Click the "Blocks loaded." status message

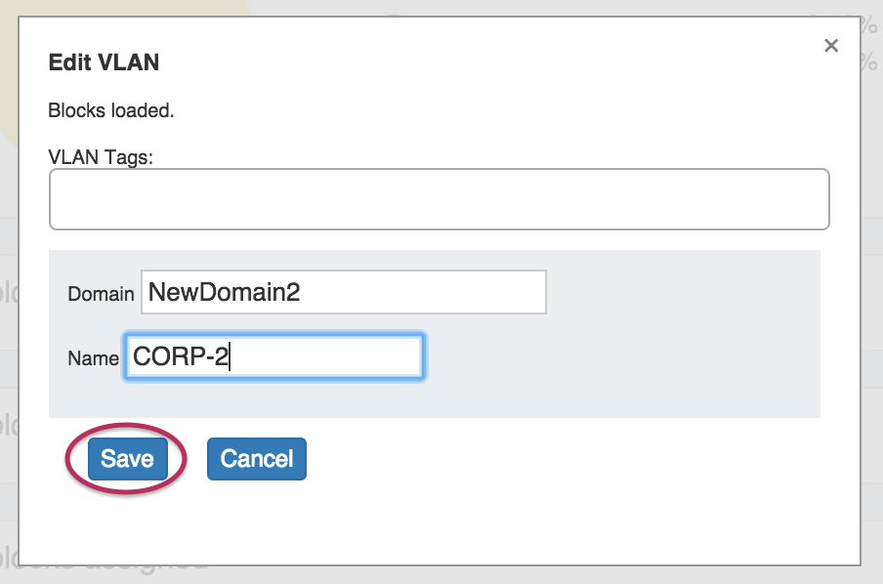(111, 110)
